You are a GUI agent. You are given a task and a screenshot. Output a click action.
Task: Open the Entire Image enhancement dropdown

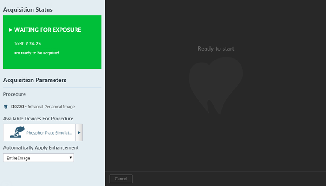click(38, 158)
